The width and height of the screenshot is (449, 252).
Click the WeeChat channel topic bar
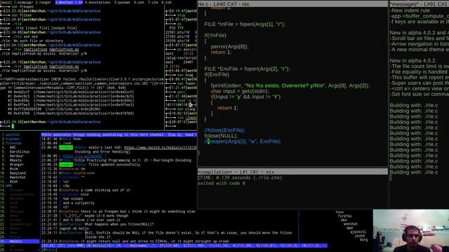119,134
